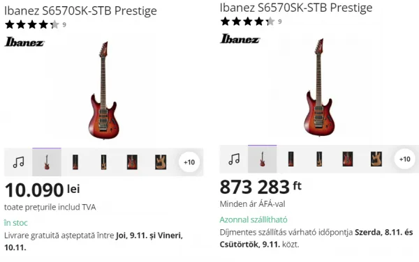Select second thumbnail in right gallery

[x=291, y=159]
